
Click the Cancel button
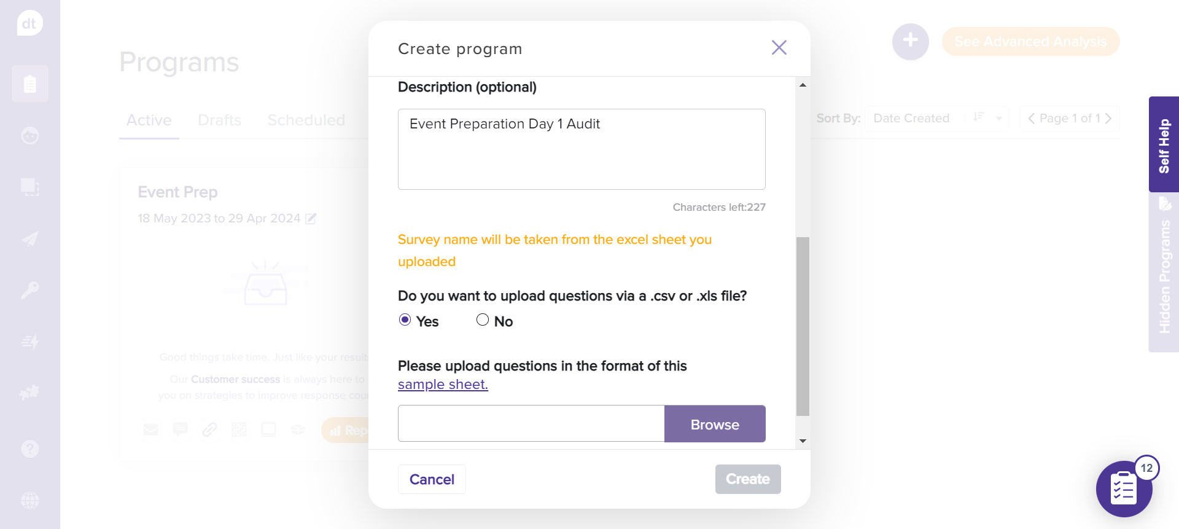coord(432,479)
